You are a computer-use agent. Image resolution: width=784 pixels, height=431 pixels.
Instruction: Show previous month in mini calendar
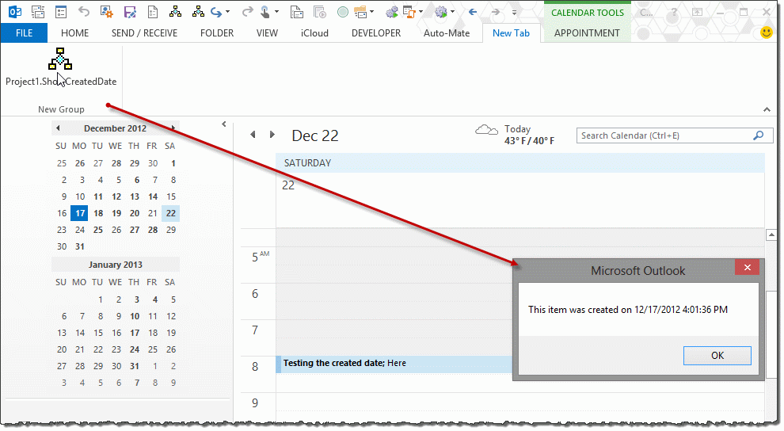(x=58, y=128)
